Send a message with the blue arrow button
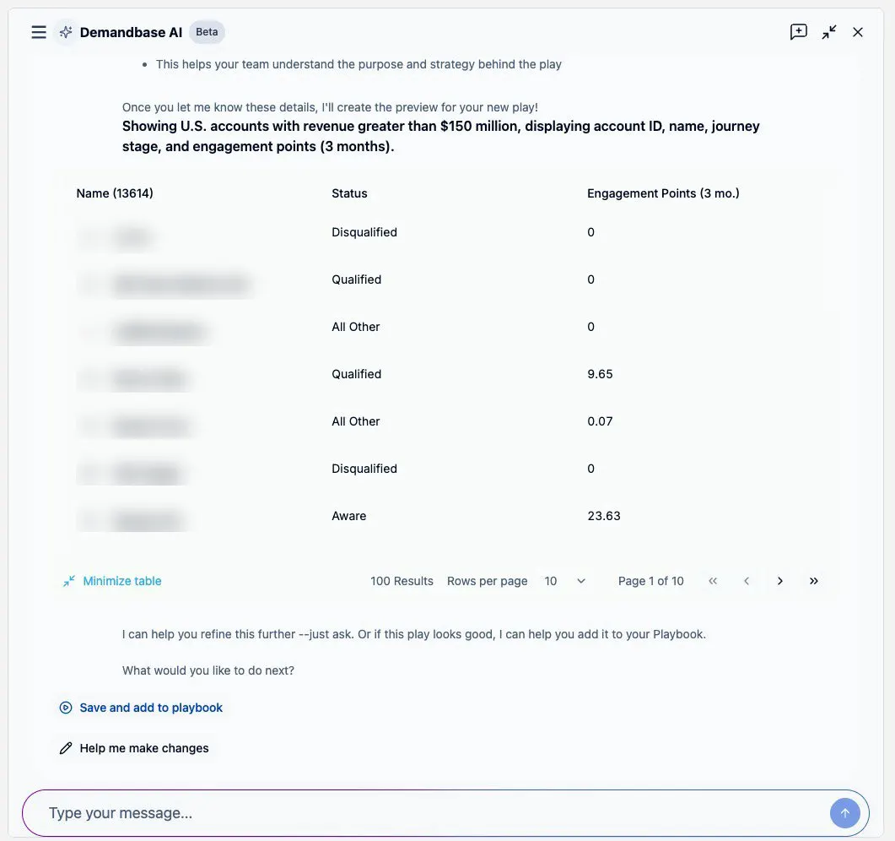Viewport: 895px width, 841px height. pyautogui.click(x=844, y=812)
